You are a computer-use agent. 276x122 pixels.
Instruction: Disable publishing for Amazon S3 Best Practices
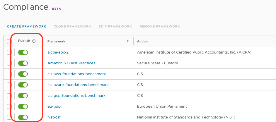coord(23,63)
